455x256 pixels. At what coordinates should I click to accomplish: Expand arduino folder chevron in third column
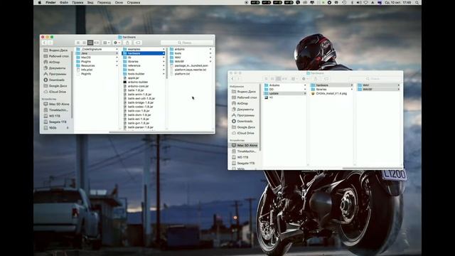click(210, 49)
